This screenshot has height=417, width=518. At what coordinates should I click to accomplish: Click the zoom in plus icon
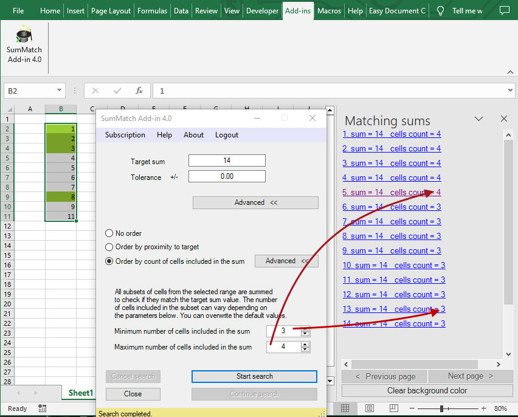coord(483,408)
